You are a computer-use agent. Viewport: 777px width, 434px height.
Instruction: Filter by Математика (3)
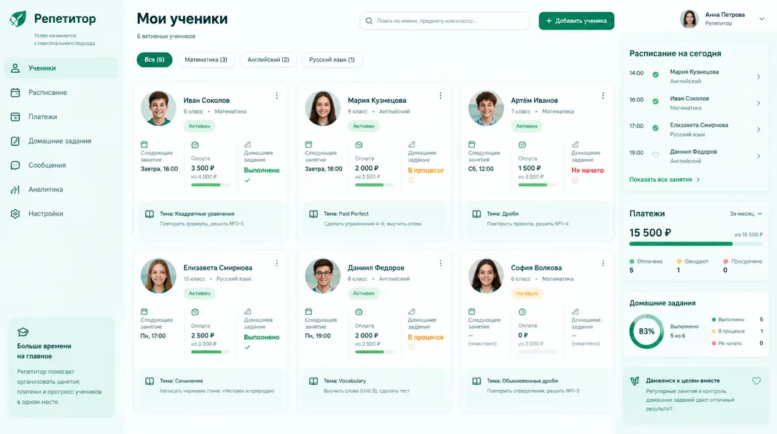pyautogui.click(x=206, y=59)
